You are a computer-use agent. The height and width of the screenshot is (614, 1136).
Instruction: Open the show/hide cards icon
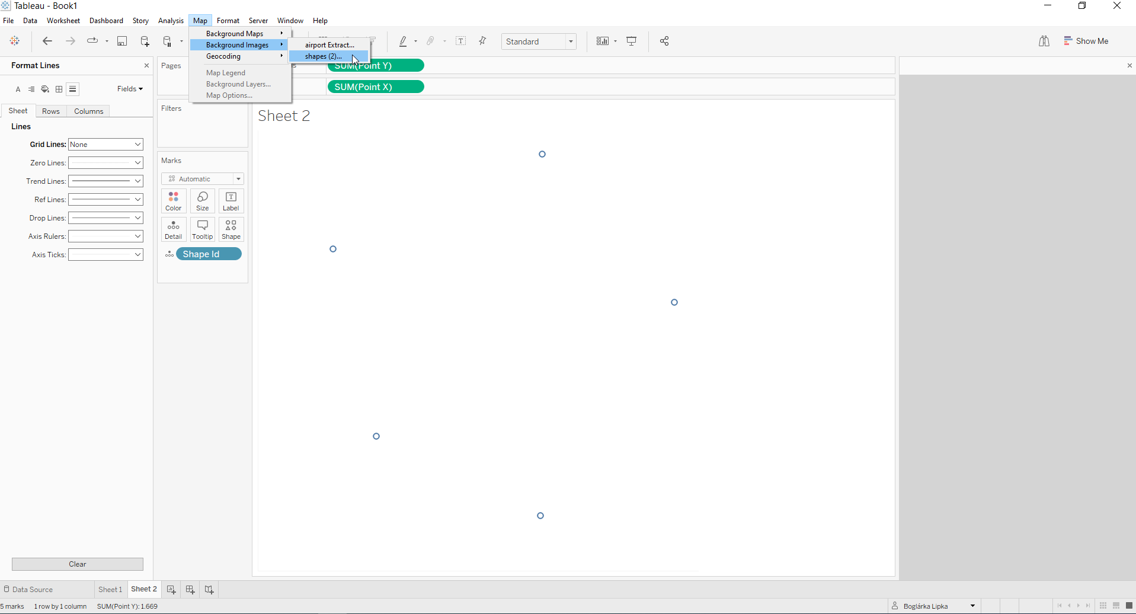click(x=603, y=41)
